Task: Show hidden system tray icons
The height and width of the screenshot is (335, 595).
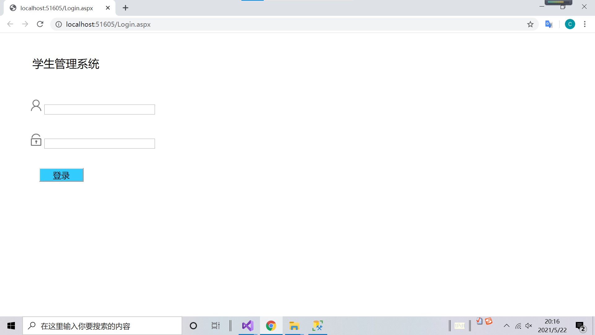Action: click(x=507, y=326)
